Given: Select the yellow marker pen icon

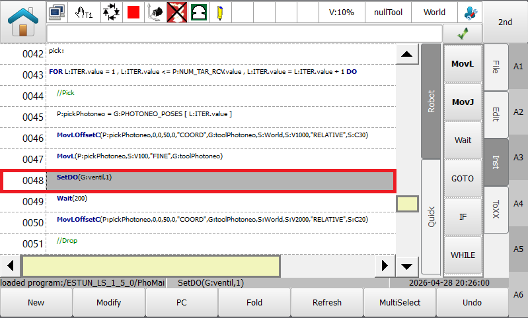Looking at the screenshot, I should pyautogui.click(x=220, y=13).
